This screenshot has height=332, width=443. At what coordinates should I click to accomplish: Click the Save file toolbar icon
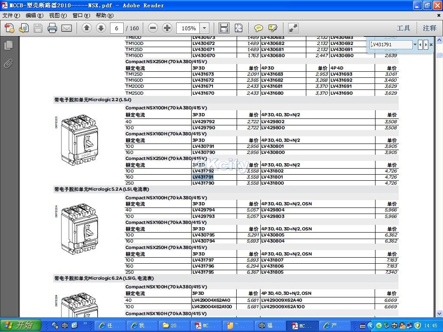[38, 28]
